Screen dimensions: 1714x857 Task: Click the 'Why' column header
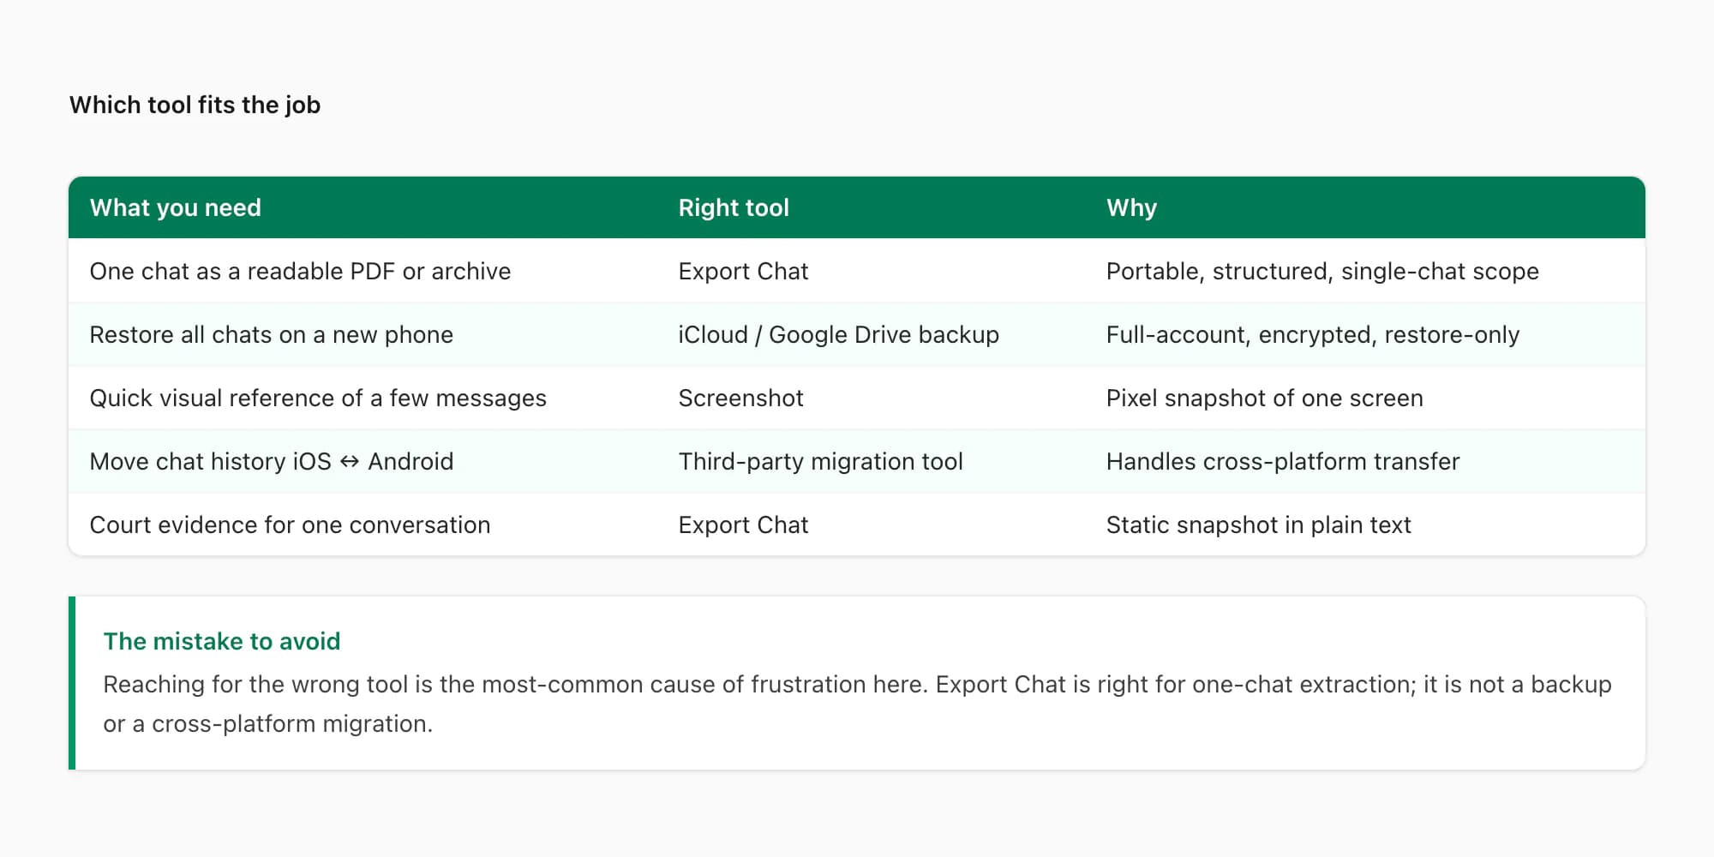[1131, 207]
